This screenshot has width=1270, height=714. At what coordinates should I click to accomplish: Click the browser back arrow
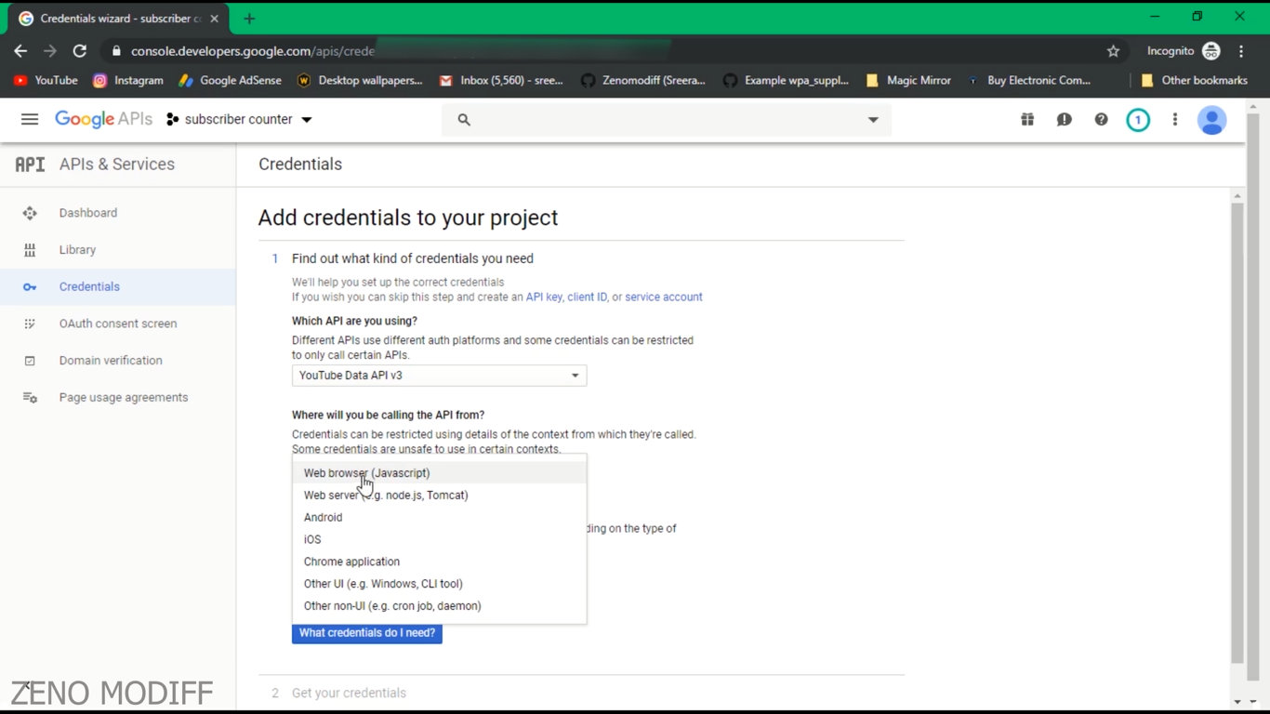[x=20, y=51]
